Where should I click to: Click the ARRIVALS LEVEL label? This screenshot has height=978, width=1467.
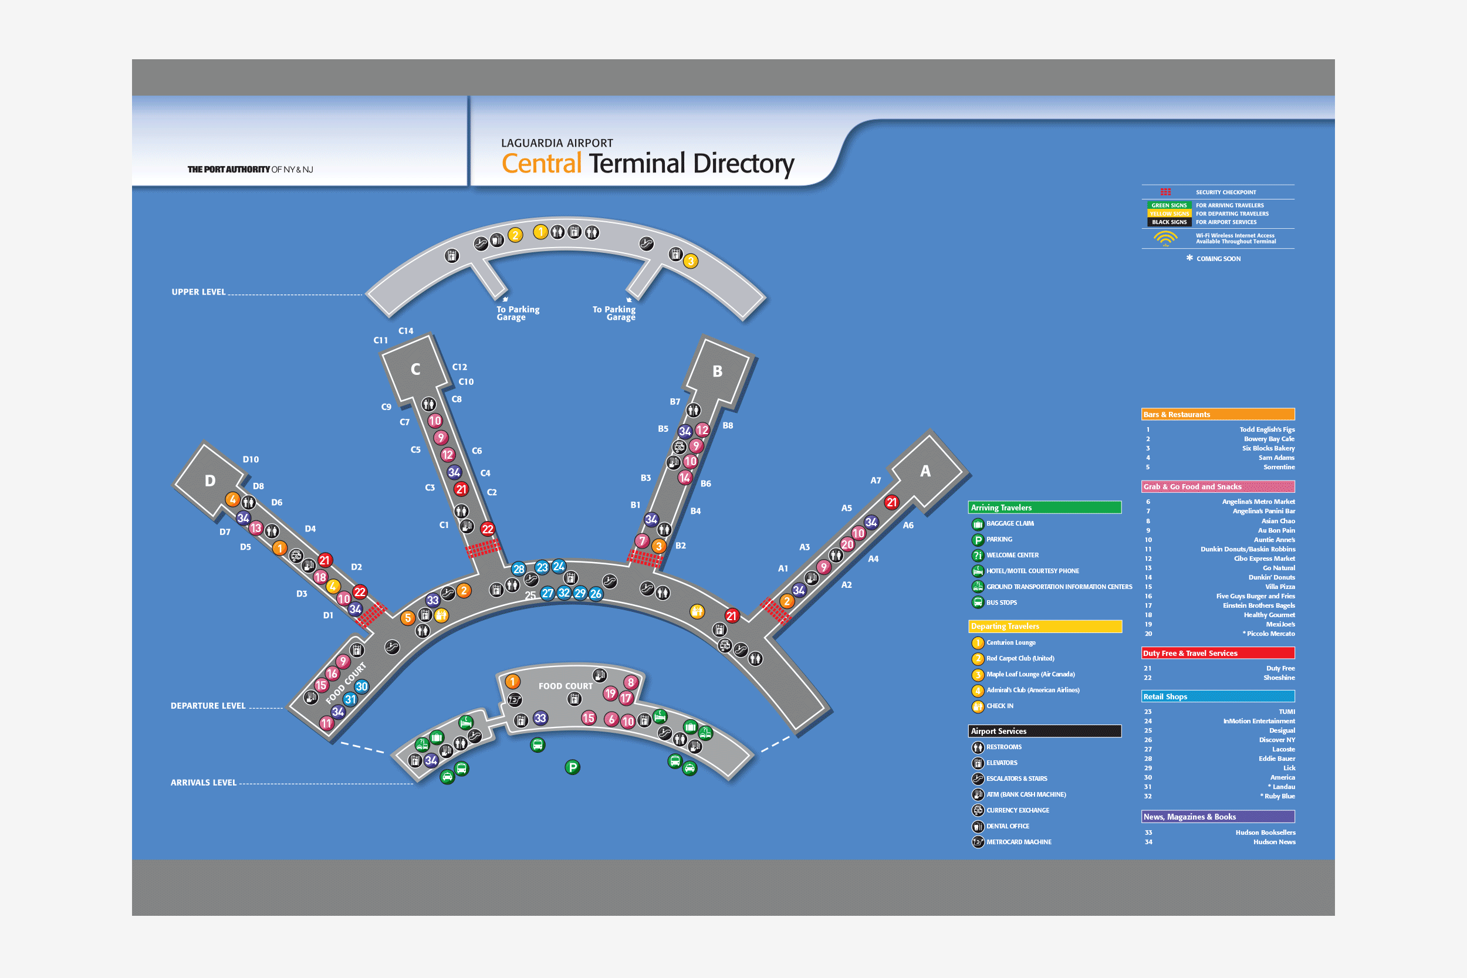[204, 783]
